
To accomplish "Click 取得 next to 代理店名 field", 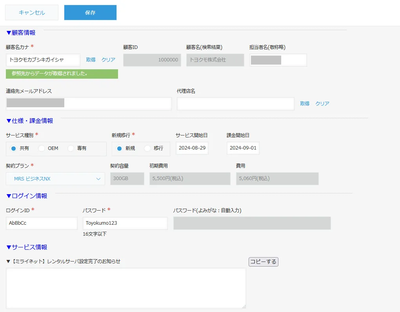I will point(305,104).
